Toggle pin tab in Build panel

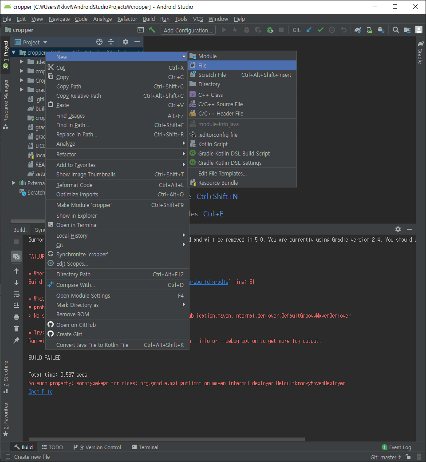(16, 340)
